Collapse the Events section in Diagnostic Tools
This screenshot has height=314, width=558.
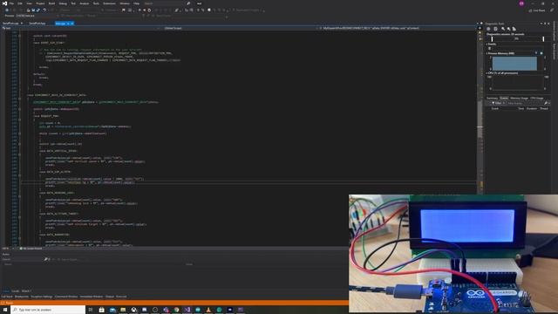pyautogui.click(x=487, y=44)
